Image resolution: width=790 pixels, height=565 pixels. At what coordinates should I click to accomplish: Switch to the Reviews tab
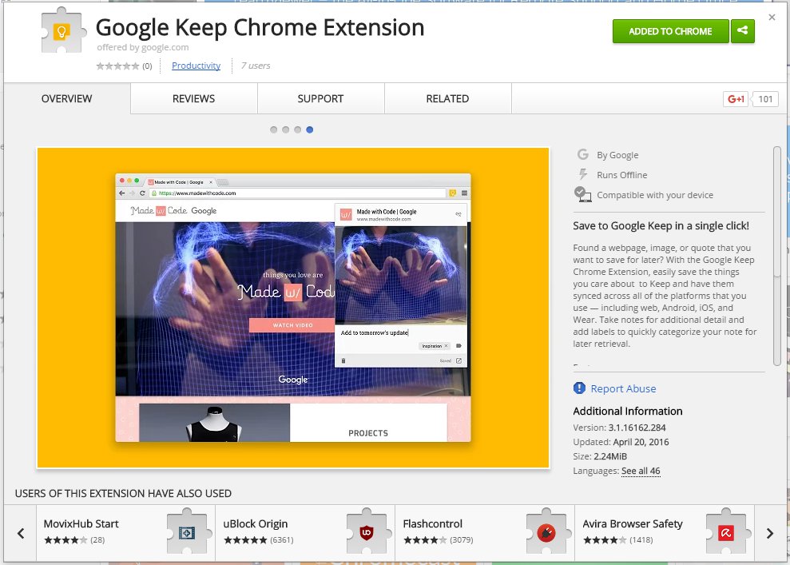pyautogui.click(x=193, y=99)
